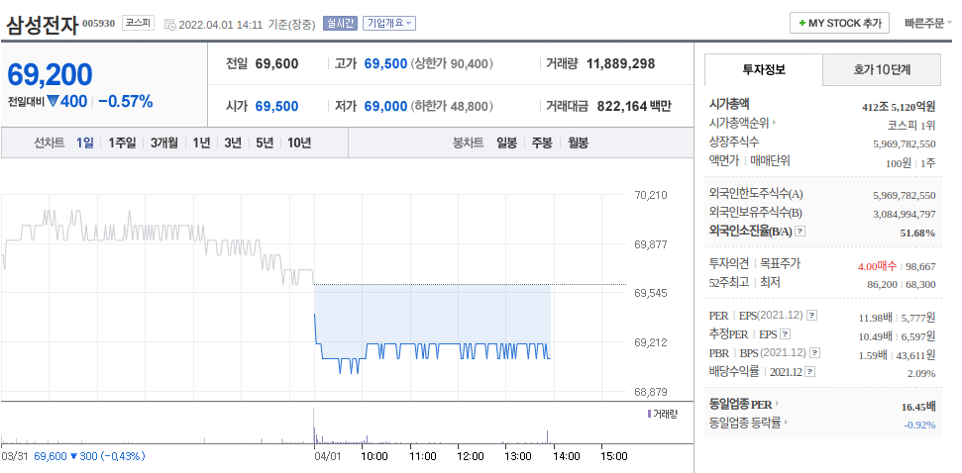Open the 시가총액순위 link
The image size is (962, 473).
click(739, 123)
